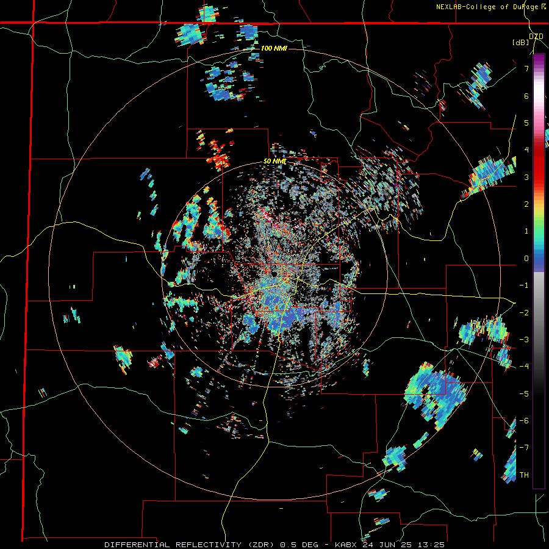This screenshot has width=549, height=549.
Task: Click the "100 NMI" range ring label
Action: coord(274,48)
